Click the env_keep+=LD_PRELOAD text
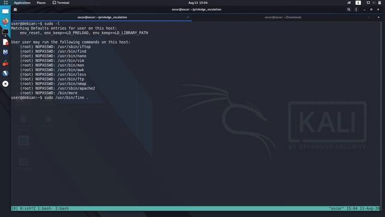 coord(67,33)
